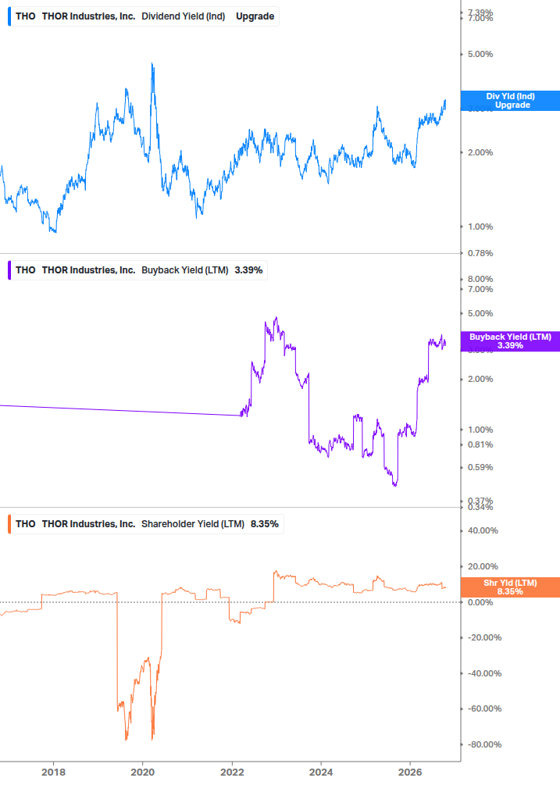Click the 2024 label on the time axis
Image resolution: width=560 pixels, height=785 pixels.
tap(321, 772)
